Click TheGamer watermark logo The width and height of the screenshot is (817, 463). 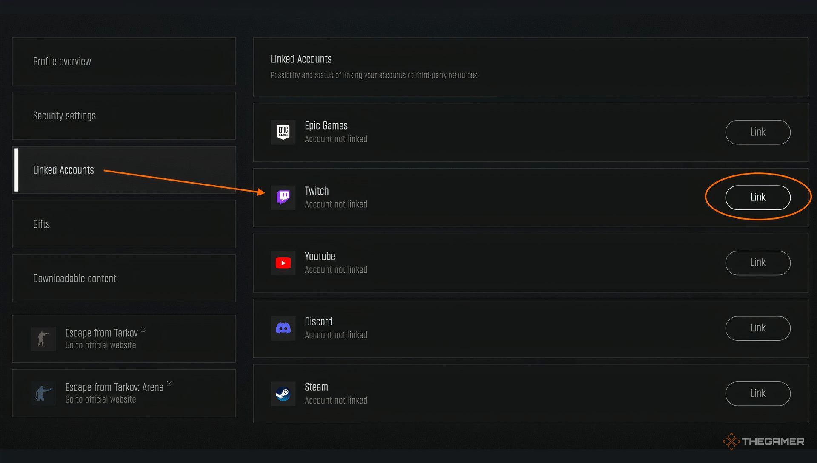(x=763, y=441)
